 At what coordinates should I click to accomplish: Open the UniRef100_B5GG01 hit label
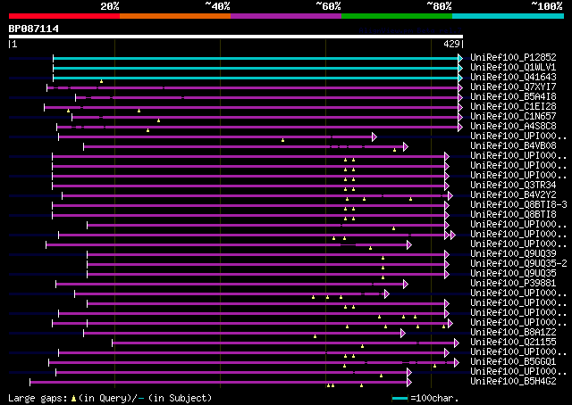[x=500, y=362]
